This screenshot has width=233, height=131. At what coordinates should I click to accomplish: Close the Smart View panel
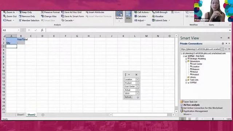(x=229, y=38)
